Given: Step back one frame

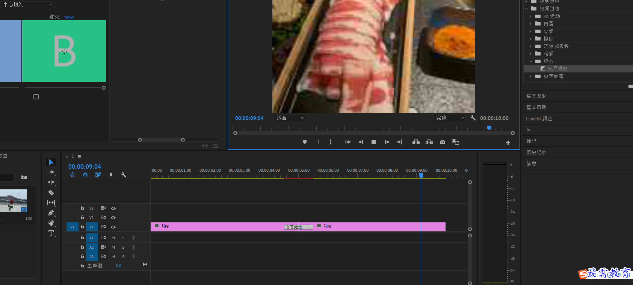Looking at the screenshot, I should click(361, 142).
